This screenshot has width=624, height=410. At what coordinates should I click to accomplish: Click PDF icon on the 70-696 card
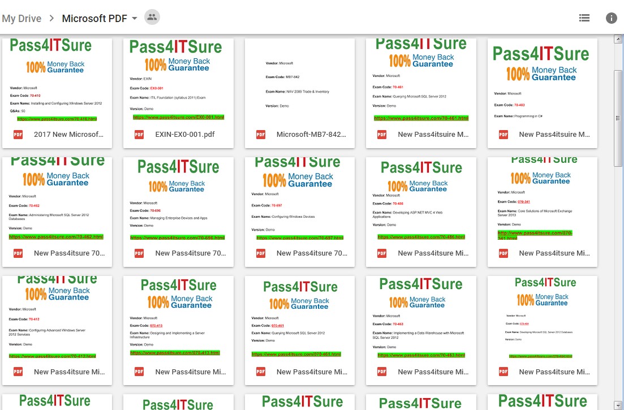click(x=139, y=253)
